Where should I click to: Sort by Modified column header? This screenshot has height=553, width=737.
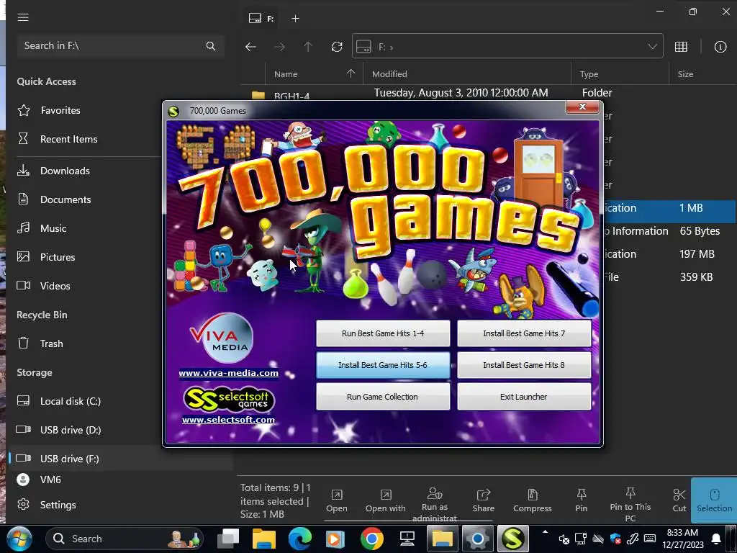point(389,74)
